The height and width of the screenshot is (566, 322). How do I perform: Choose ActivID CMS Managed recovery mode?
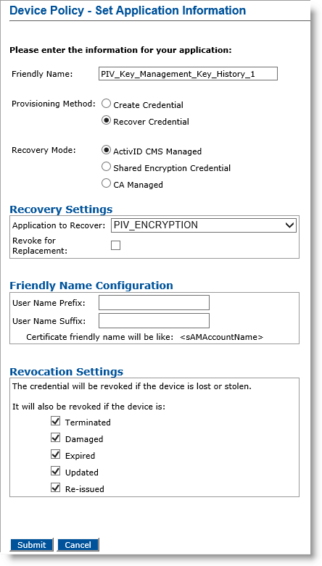click(106, 150)
